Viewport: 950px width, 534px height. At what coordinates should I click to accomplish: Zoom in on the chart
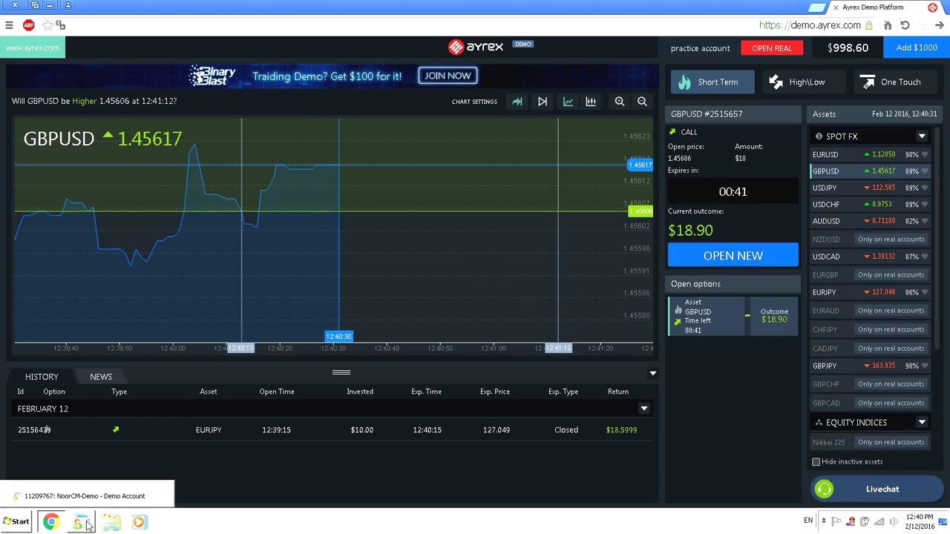620,102
